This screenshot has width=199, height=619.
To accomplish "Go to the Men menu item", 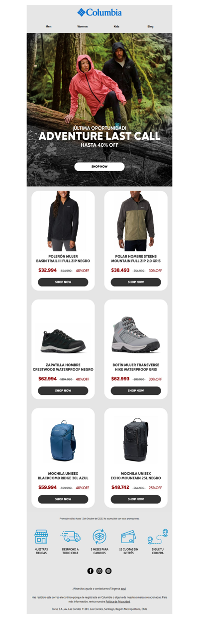I will 48,26.
